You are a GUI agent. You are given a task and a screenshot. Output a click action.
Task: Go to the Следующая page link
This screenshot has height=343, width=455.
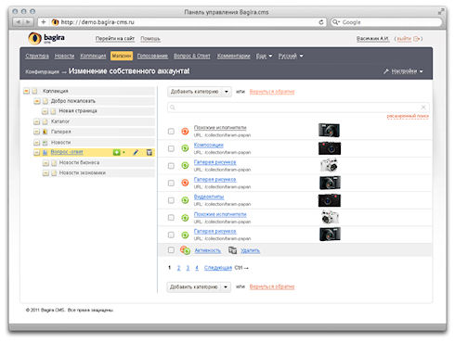(218, 268)
